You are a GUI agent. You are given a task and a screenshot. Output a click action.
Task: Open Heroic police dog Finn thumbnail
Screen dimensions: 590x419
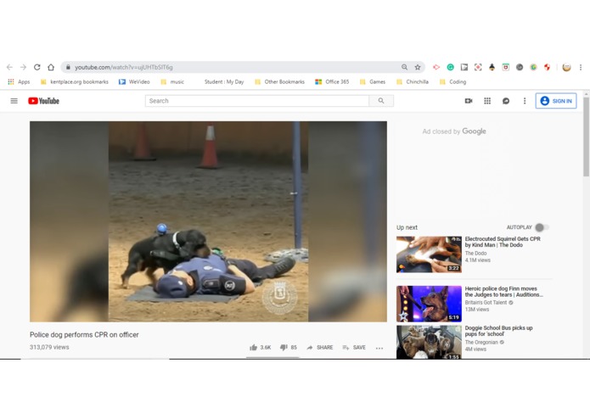[429, 304]
